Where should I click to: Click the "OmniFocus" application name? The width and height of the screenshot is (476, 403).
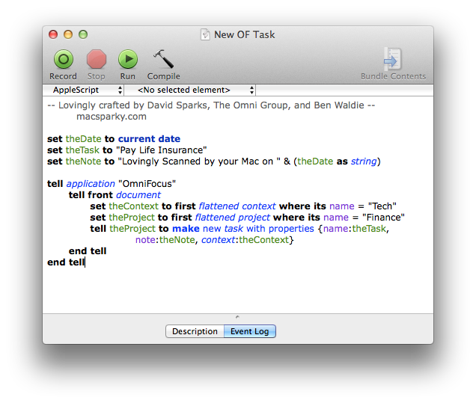pos(147,184)
